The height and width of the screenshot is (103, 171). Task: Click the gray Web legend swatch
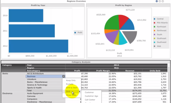[x=154, y=46]
